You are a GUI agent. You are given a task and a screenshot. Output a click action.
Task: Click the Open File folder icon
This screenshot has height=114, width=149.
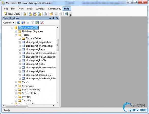point(51,14)
